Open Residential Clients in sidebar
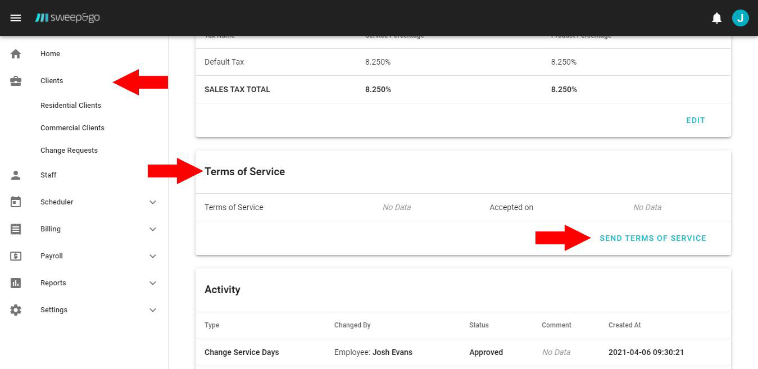The image size is (758, 369). (x=71, y=106)
